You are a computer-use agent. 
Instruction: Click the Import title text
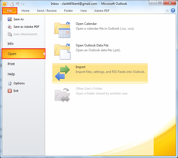tap(80, 67)
